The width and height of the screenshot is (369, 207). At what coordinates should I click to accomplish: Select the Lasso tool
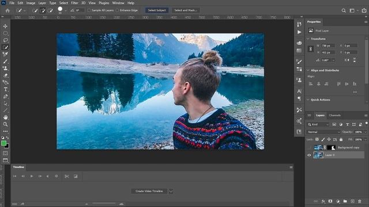pyautogui.click(x=5, y=40)
